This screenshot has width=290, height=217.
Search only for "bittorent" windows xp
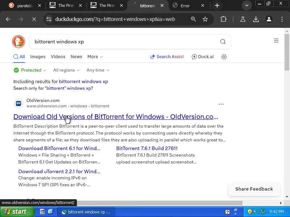tap(69, 88)
